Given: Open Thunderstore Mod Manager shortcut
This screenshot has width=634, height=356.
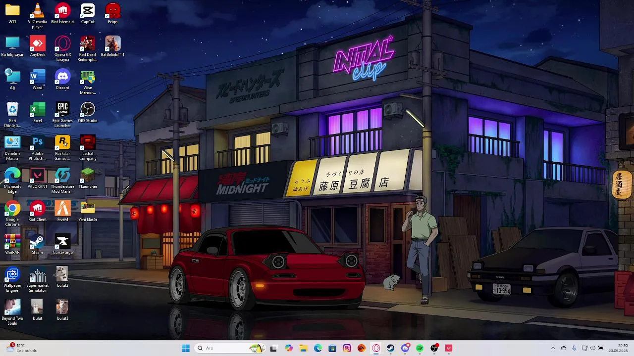Looking at the screenshot, I should 62,180.
